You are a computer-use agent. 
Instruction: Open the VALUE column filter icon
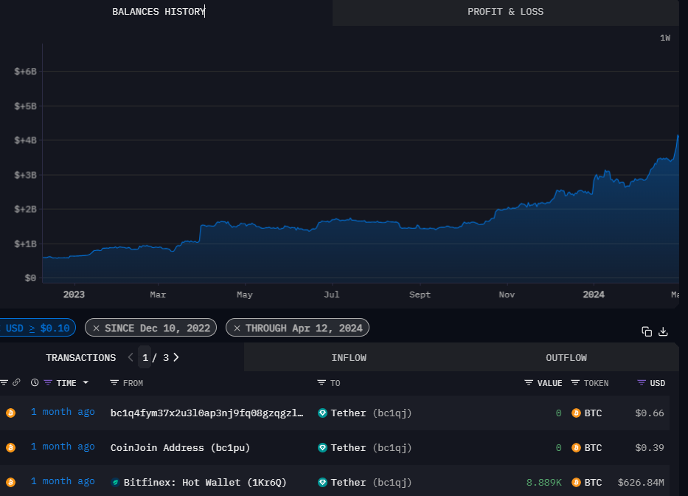pos(529,383)
